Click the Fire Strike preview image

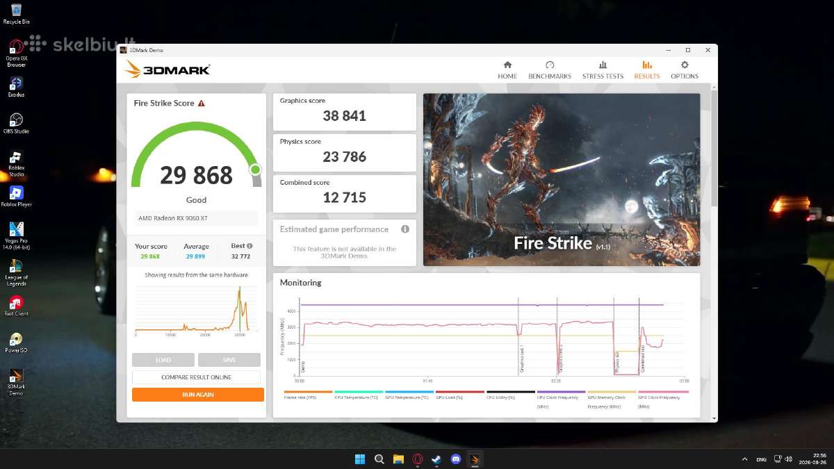[562, 179]
